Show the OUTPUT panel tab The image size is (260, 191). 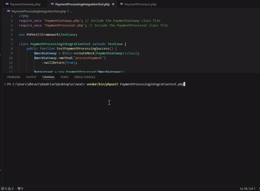coord(31,77)
